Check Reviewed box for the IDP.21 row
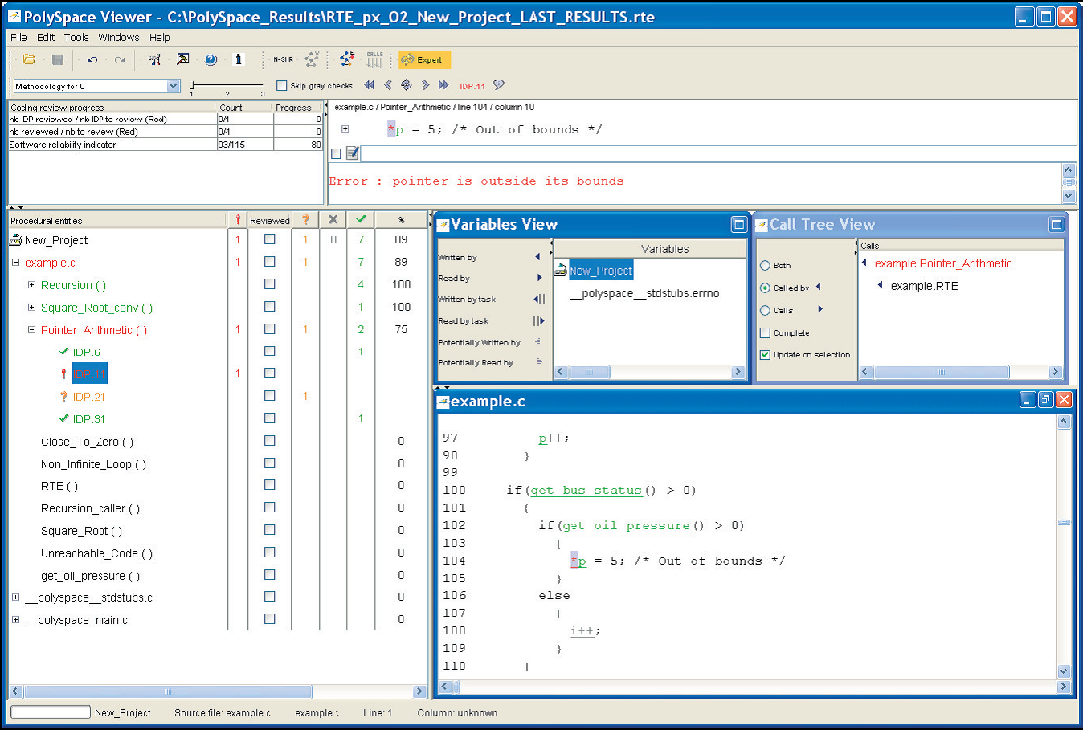Viewport: 1083px width, 730px height. (x=270, y=396)
